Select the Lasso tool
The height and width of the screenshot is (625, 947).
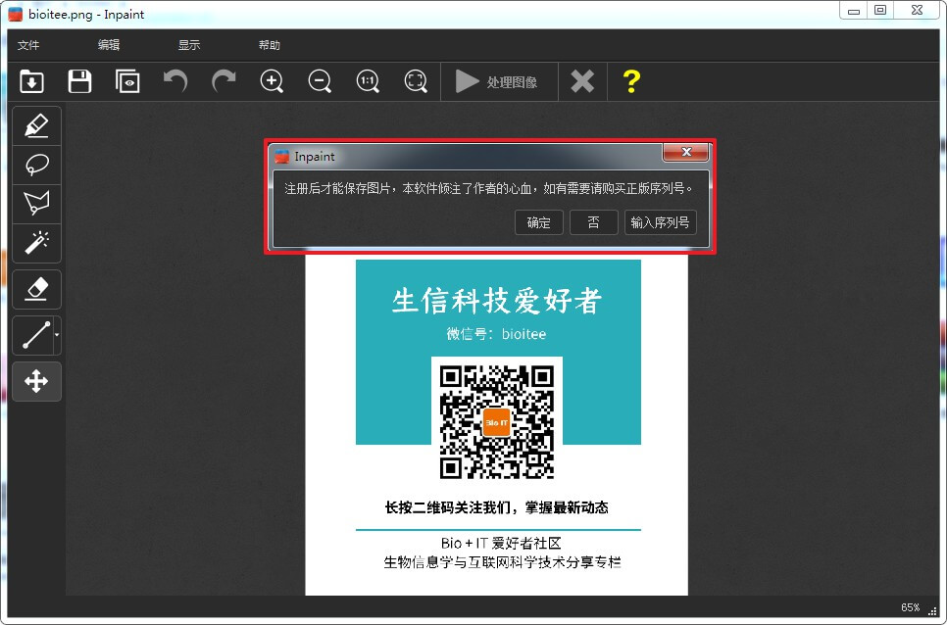tap(36, 165)
